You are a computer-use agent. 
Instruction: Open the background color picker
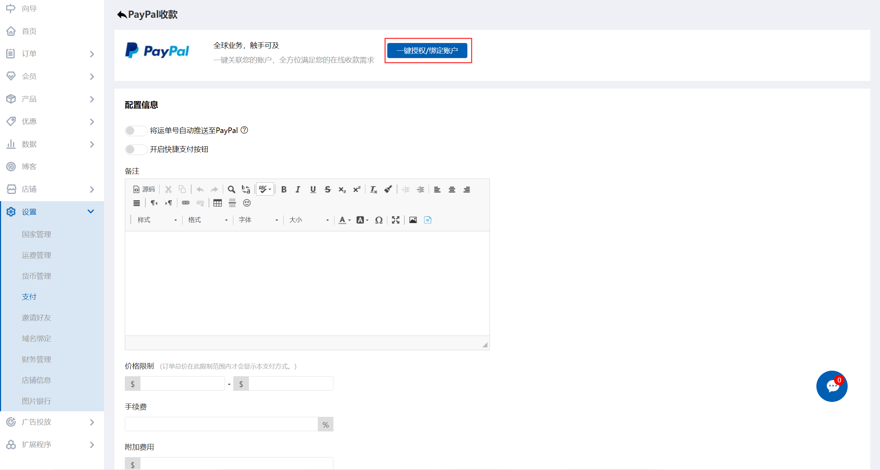(362, 220)
